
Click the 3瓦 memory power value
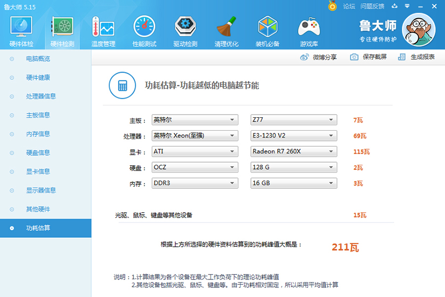(x=358, y=183)
